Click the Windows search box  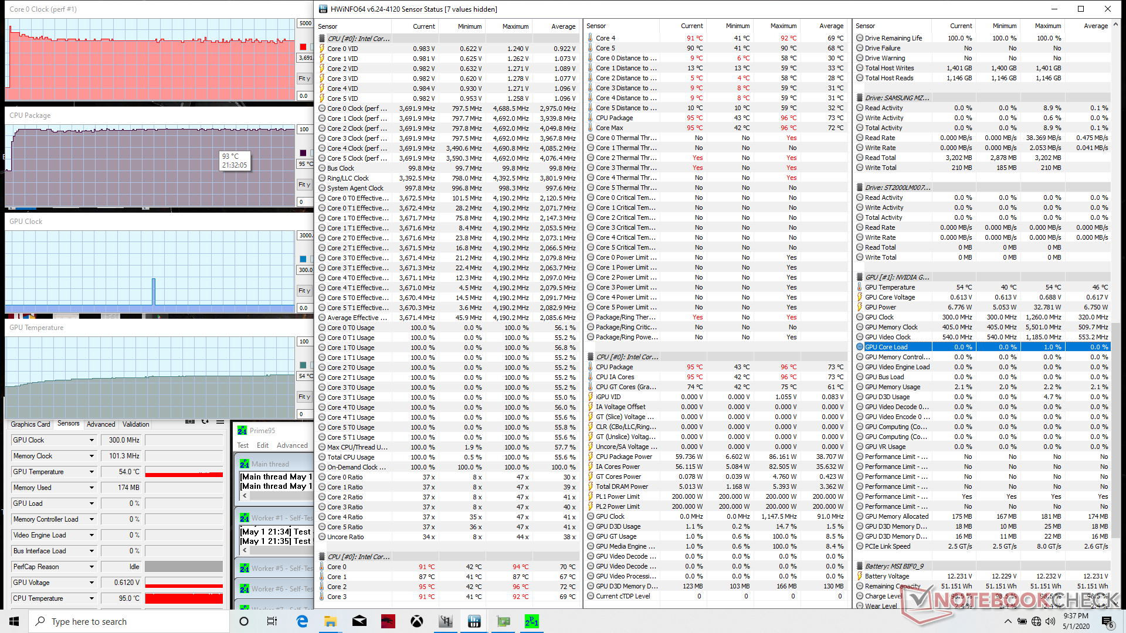pos(128,621)
